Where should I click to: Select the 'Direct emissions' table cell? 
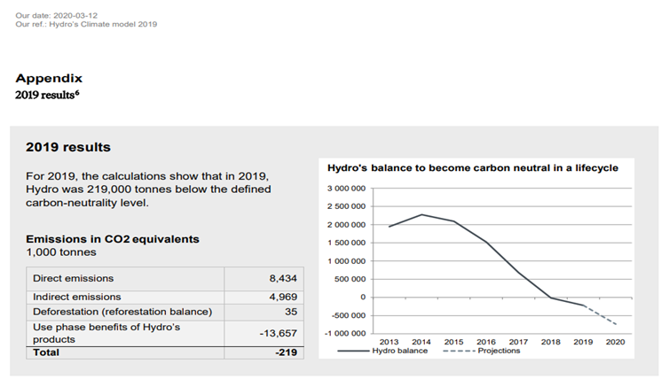pos(125,279)
